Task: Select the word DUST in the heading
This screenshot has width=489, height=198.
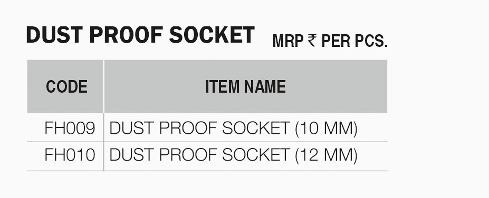Action: click(55, 35)
